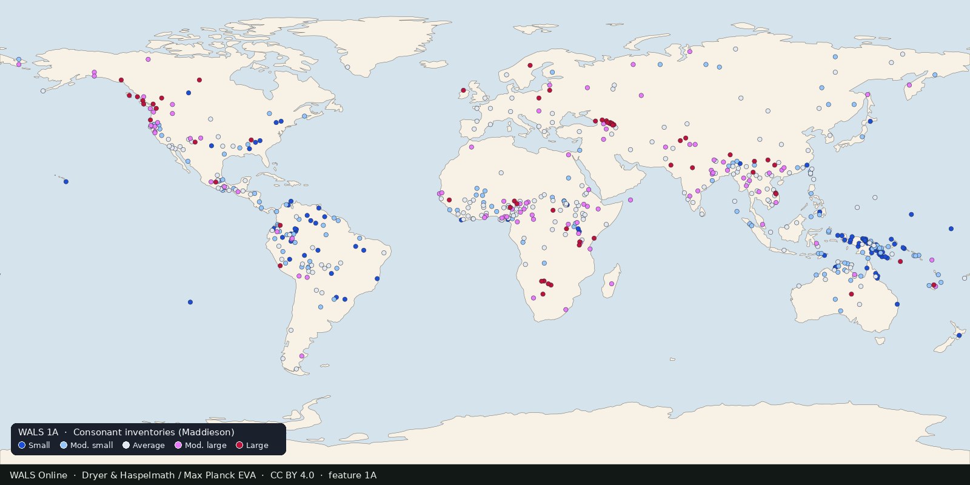This screenshot has width=970, height=485.
Task: Select the dark blue marker in Japan
Action: click(870, 121)
